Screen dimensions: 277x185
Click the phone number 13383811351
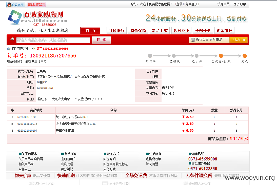pos(45,88)
